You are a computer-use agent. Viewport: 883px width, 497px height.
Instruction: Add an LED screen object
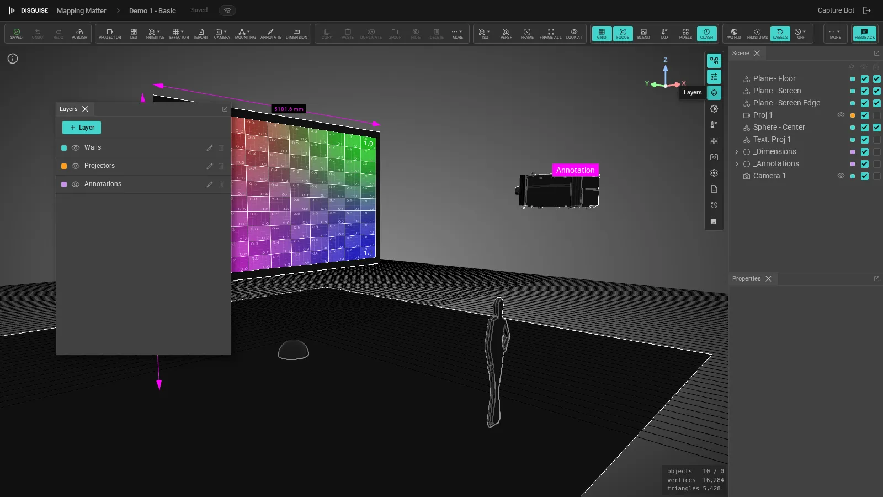(x=134, y=34)
